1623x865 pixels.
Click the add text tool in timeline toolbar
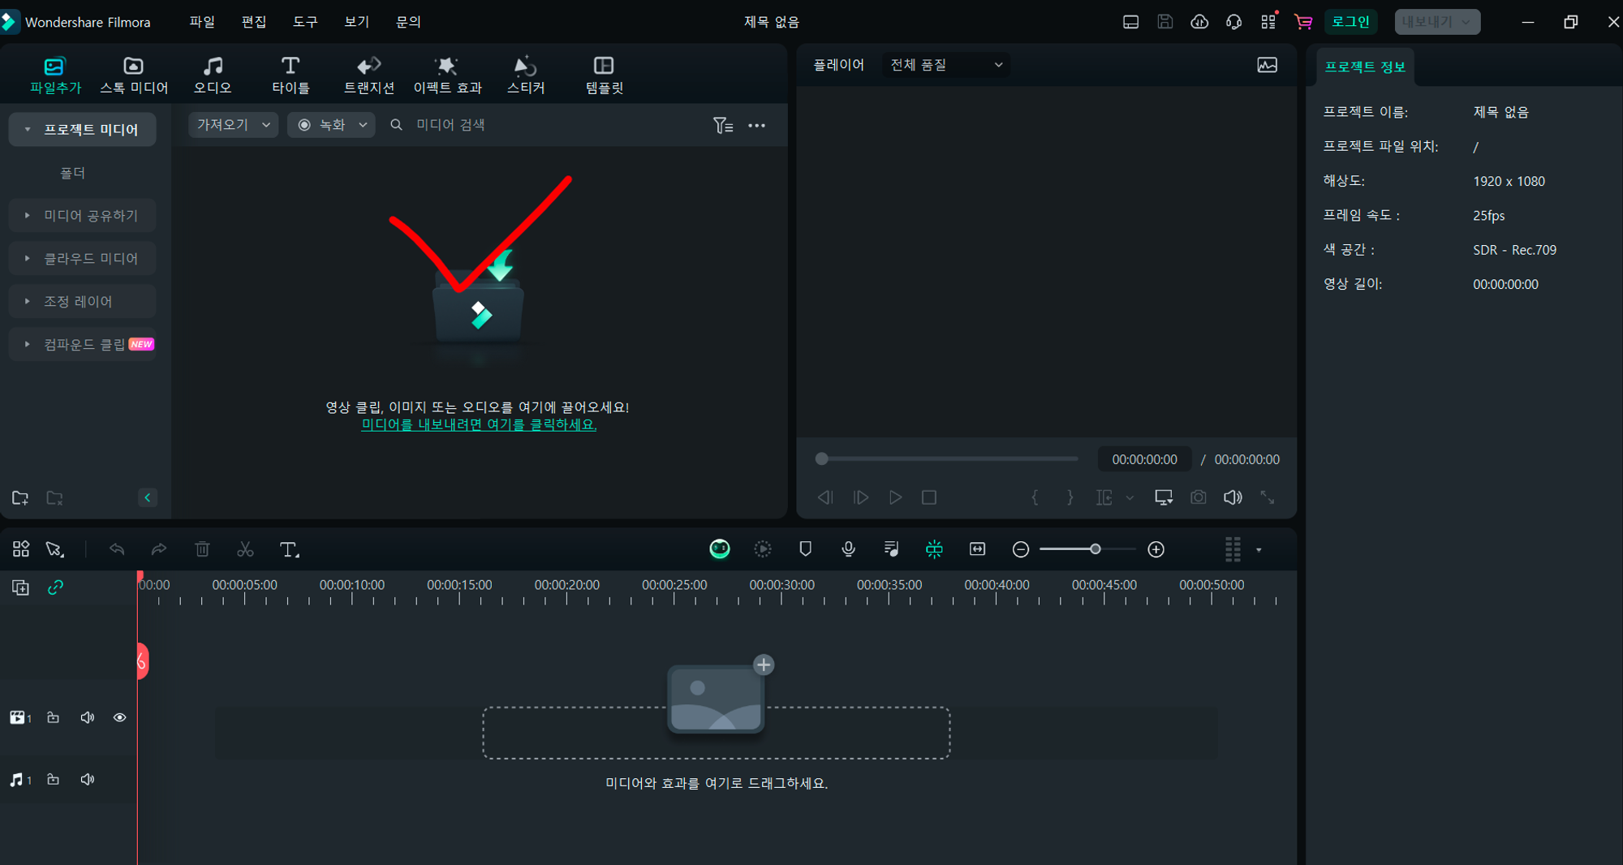pos(289,549)
